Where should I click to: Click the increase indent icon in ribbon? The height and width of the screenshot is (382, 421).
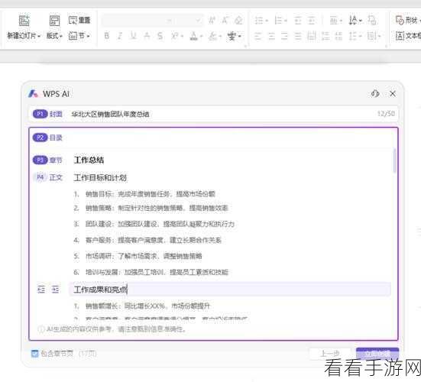point(312,21)
